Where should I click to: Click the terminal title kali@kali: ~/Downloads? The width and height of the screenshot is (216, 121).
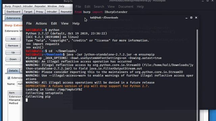[x=104, y=17]
